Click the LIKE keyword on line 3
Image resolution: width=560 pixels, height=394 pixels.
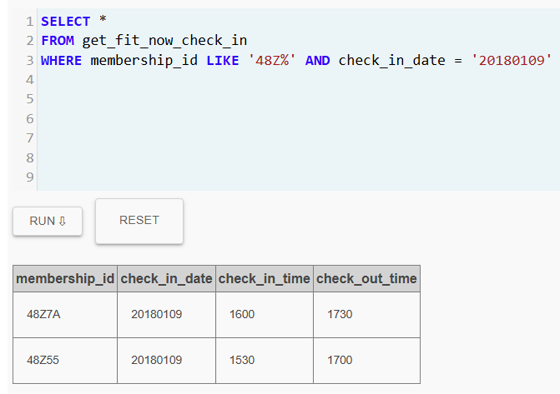(x=222, y=60)
